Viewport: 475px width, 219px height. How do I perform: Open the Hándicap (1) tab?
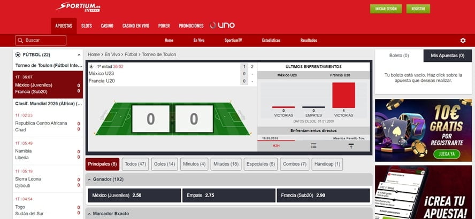pos(327,164)
